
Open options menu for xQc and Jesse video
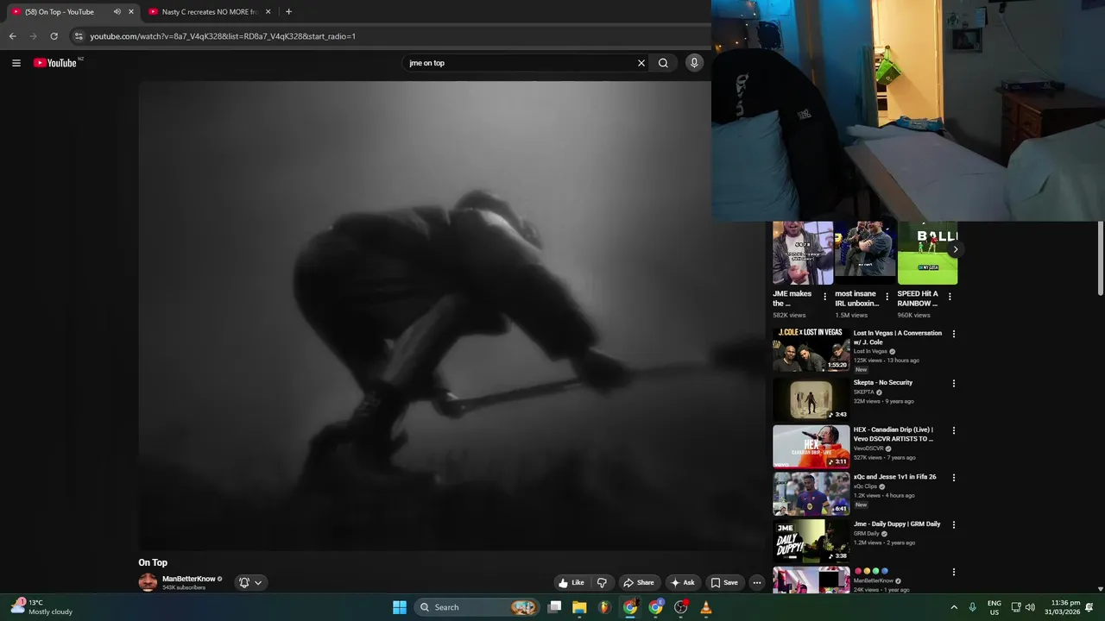click(x=954, y=477)
